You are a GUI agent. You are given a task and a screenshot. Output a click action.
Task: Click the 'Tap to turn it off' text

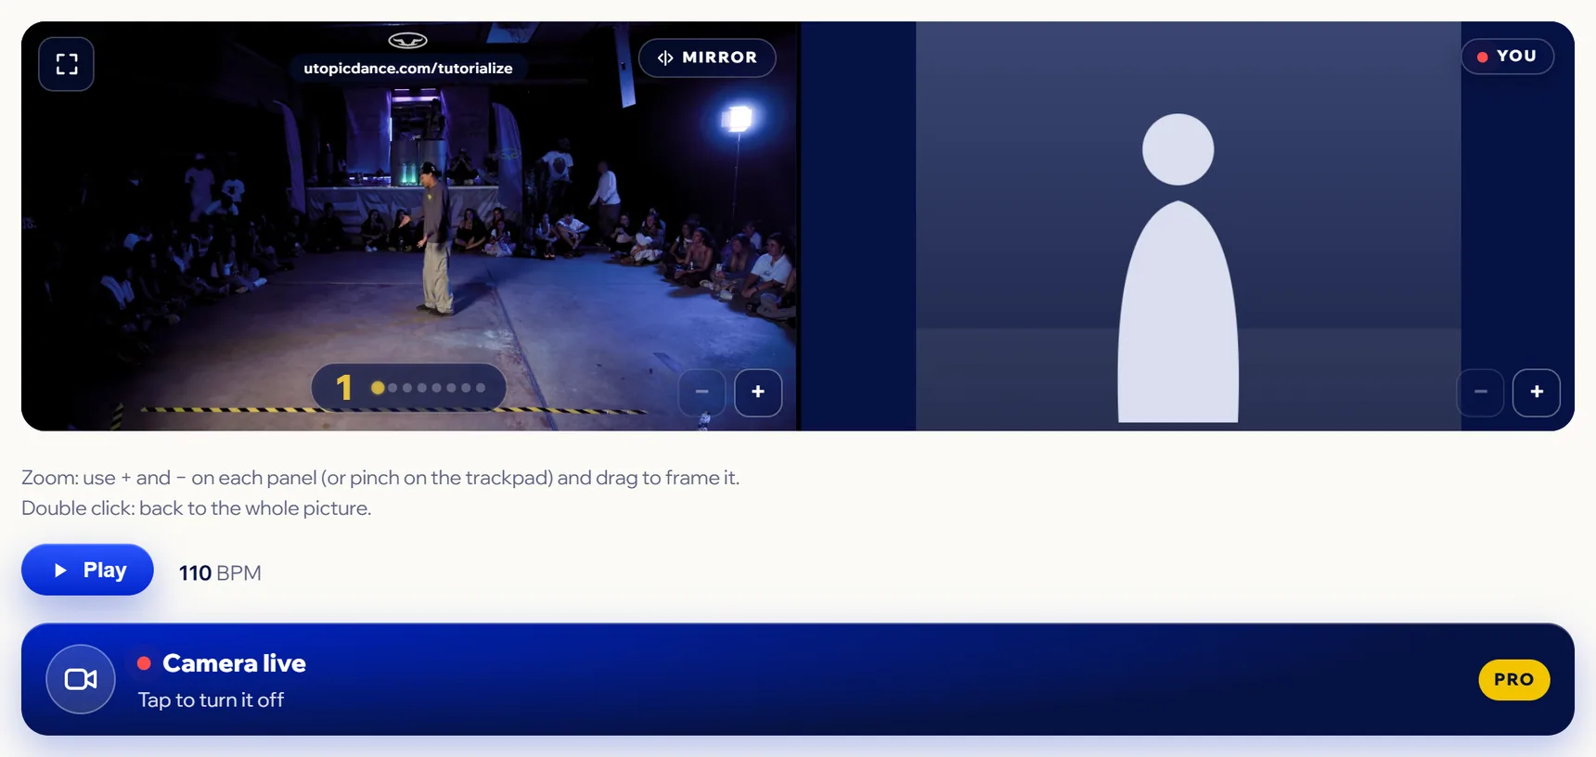coord(211,700)
